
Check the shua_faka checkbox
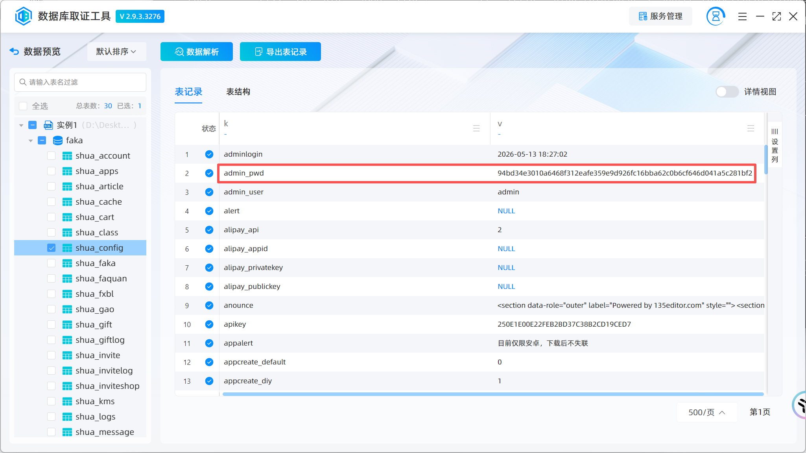(51, 263)
